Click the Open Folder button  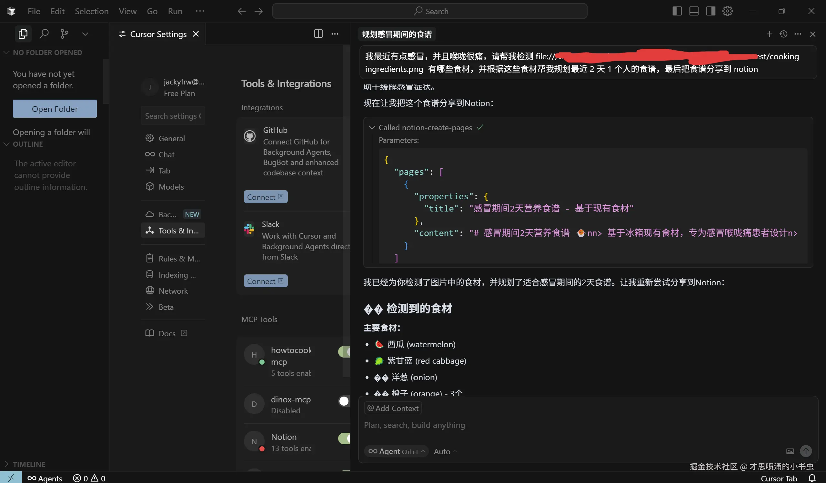[x=55, y=109]
